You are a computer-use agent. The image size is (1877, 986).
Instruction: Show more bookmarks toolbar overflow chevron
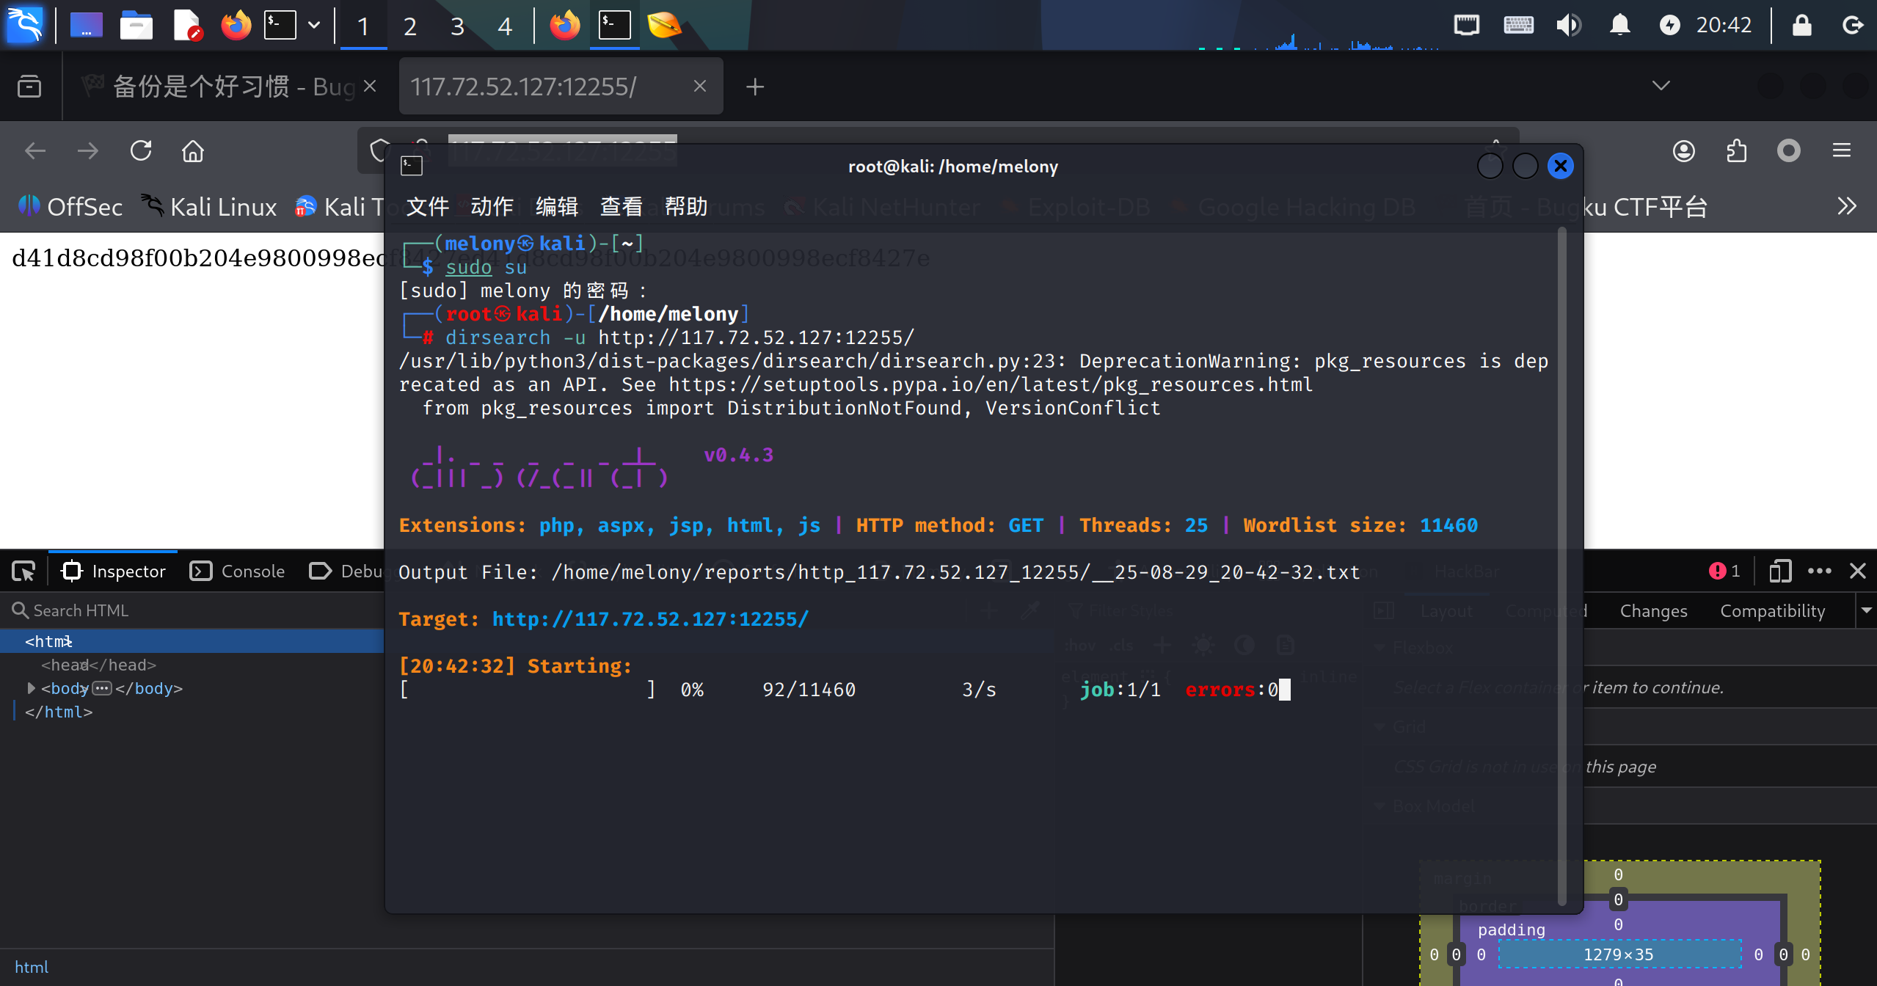tap(1846, 207)
